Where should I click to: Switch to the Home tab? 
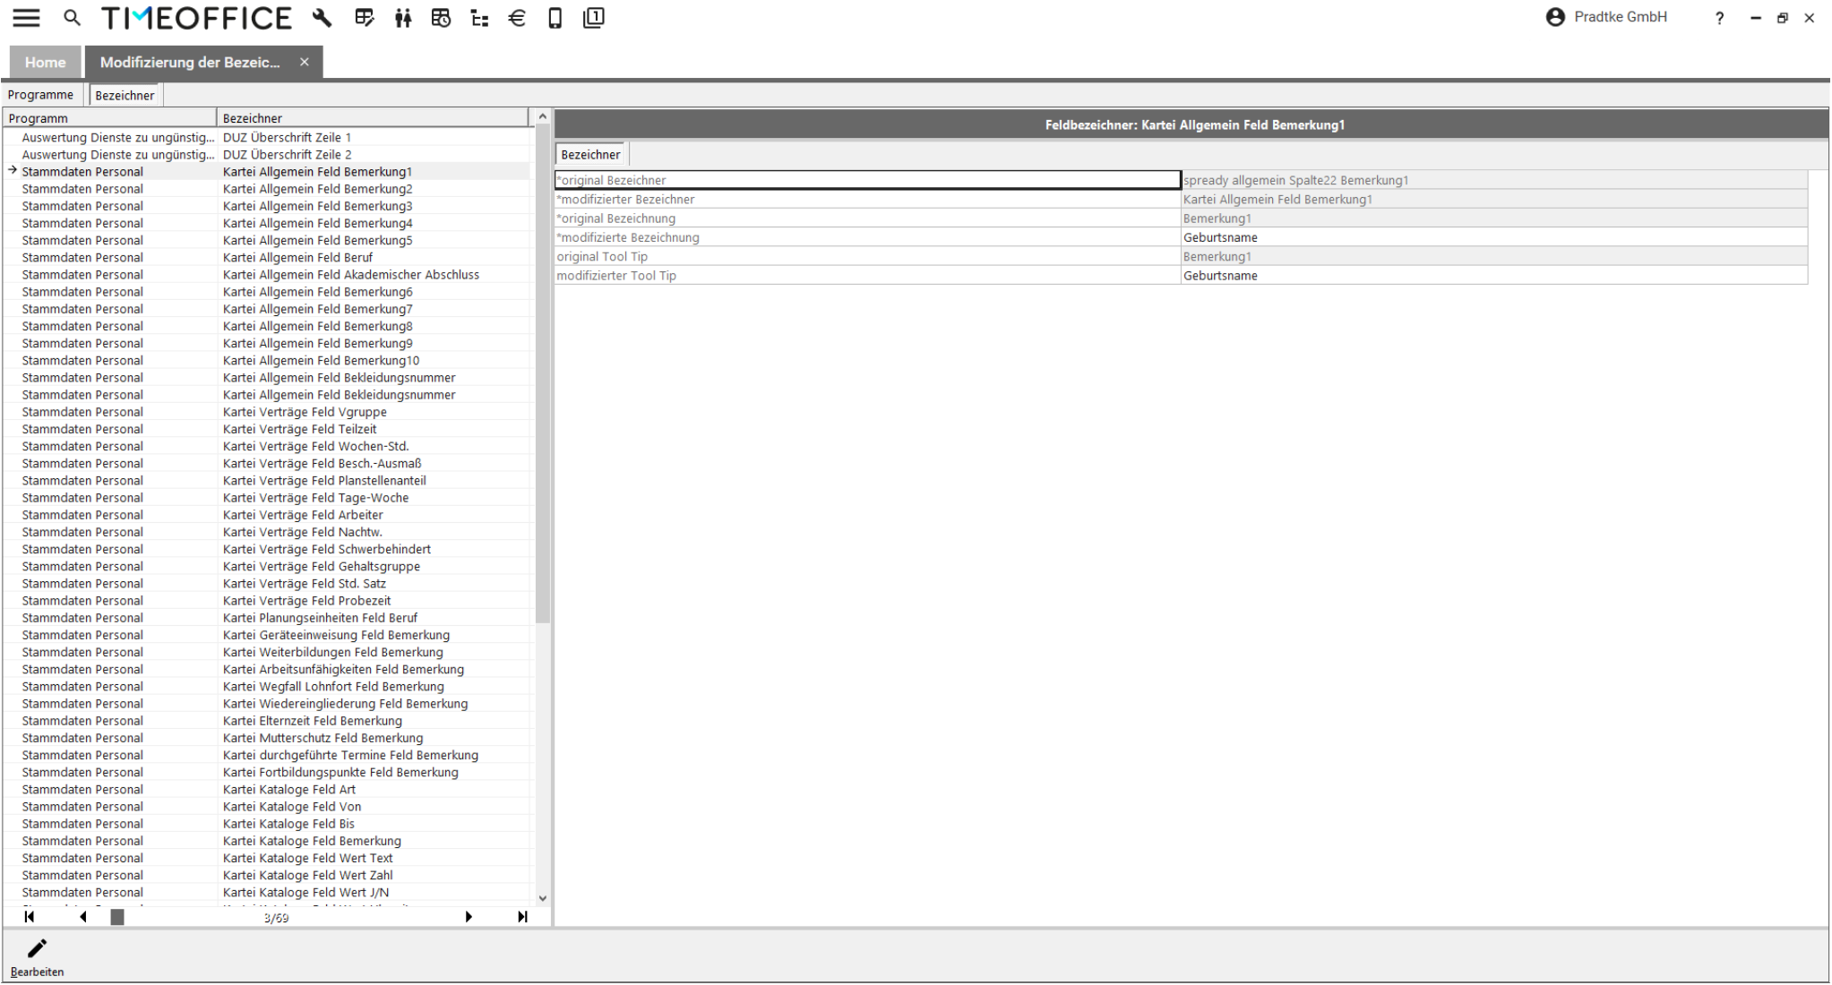point(45,63)
